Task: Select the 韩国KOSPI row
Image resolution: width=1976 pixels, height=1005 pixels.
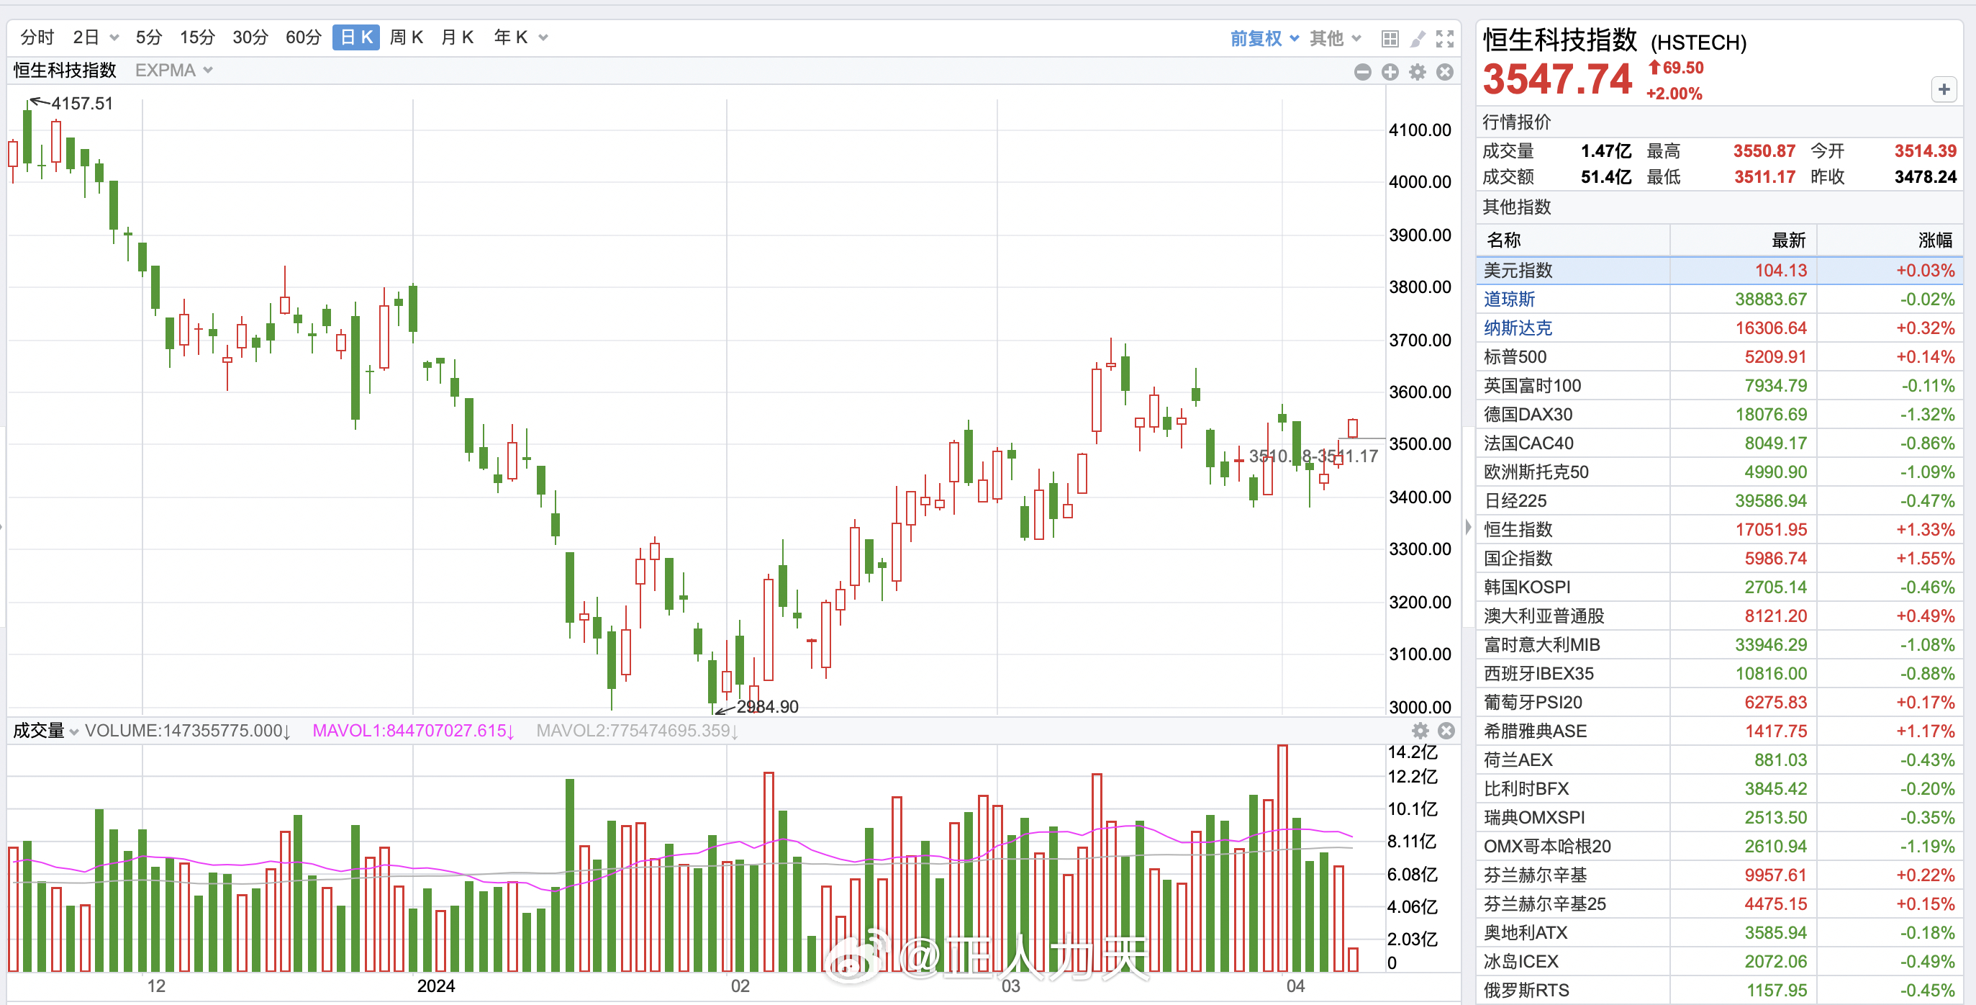Action: (1719, 587)
